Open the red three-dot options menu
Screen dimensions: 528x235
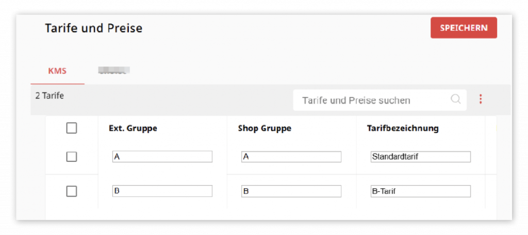[x=481, y=99]
